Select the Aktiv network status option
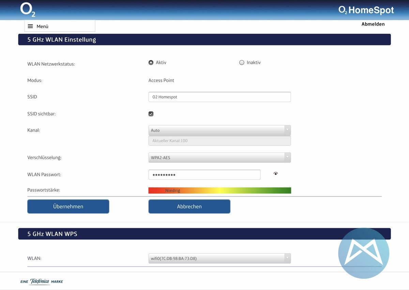 tap(151, 63)
